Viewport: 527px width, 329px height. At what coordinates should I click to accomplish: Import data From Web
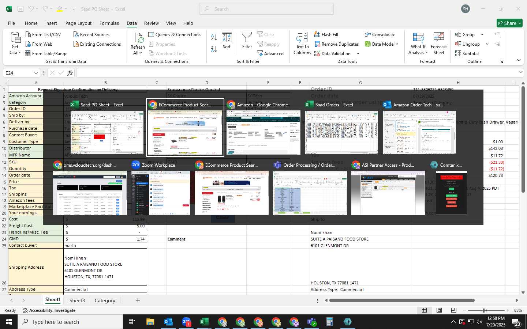click(39, 44)
